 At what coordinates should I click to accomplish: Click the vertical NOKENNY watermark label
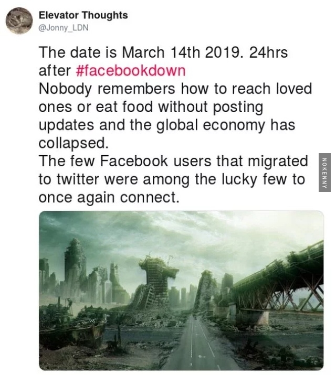[x=324, y=173]
